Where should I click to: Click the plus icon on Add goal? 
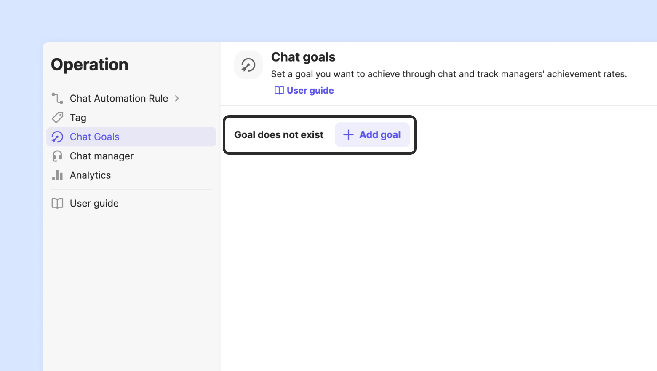pos(348,135)
